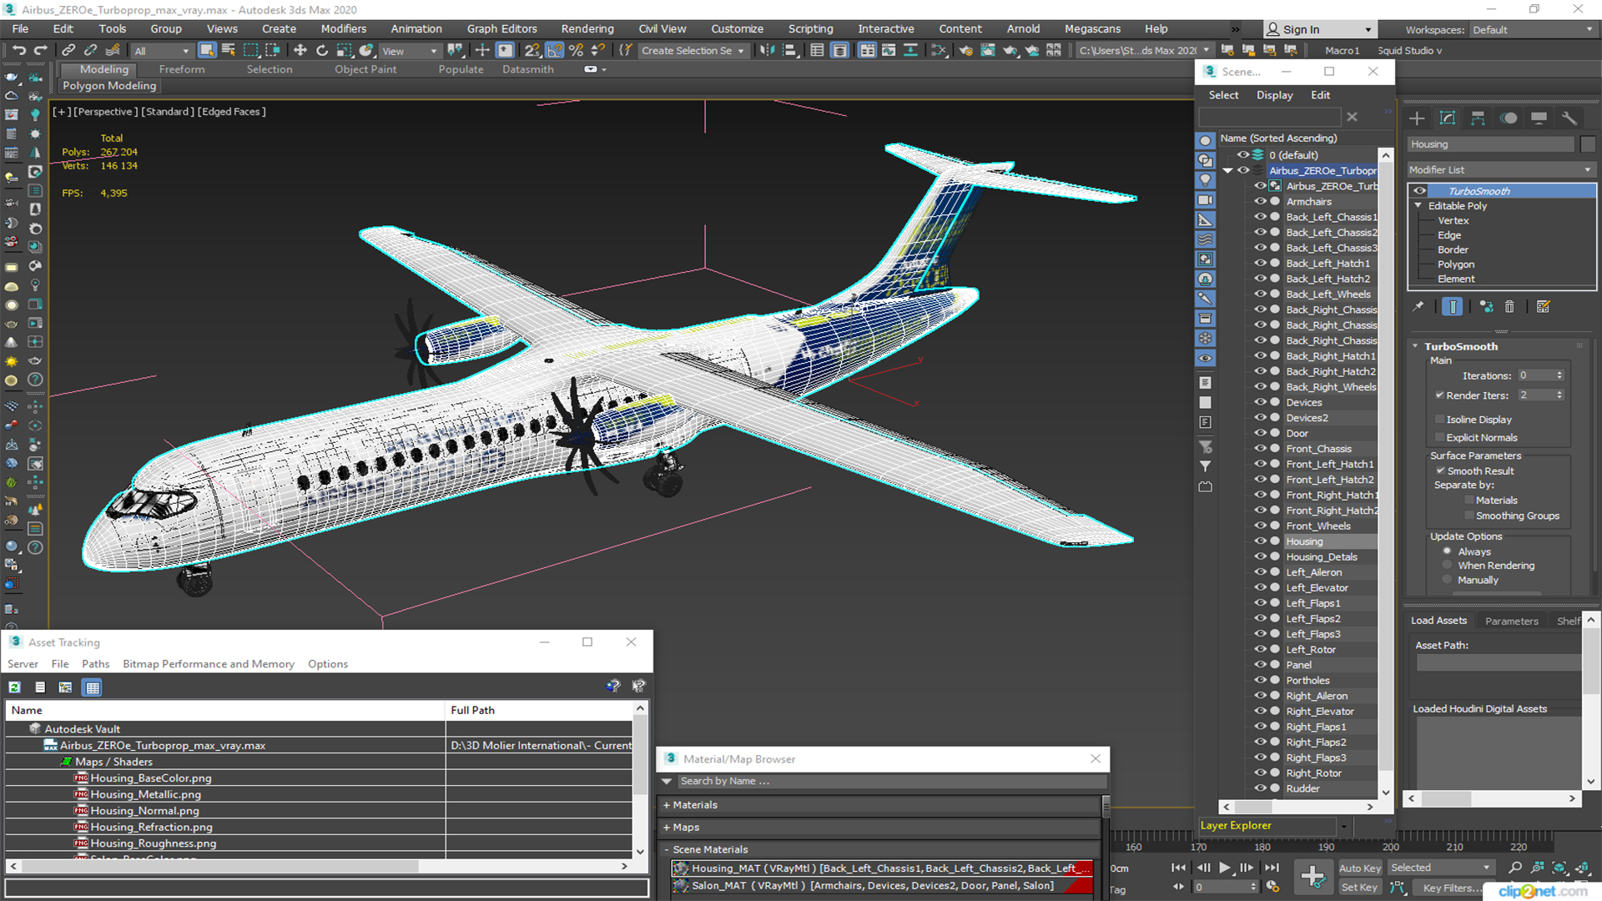Enable the Isoline Display checkbox
Viewport: 1602px width, 901px height.
click(1439, 420)
